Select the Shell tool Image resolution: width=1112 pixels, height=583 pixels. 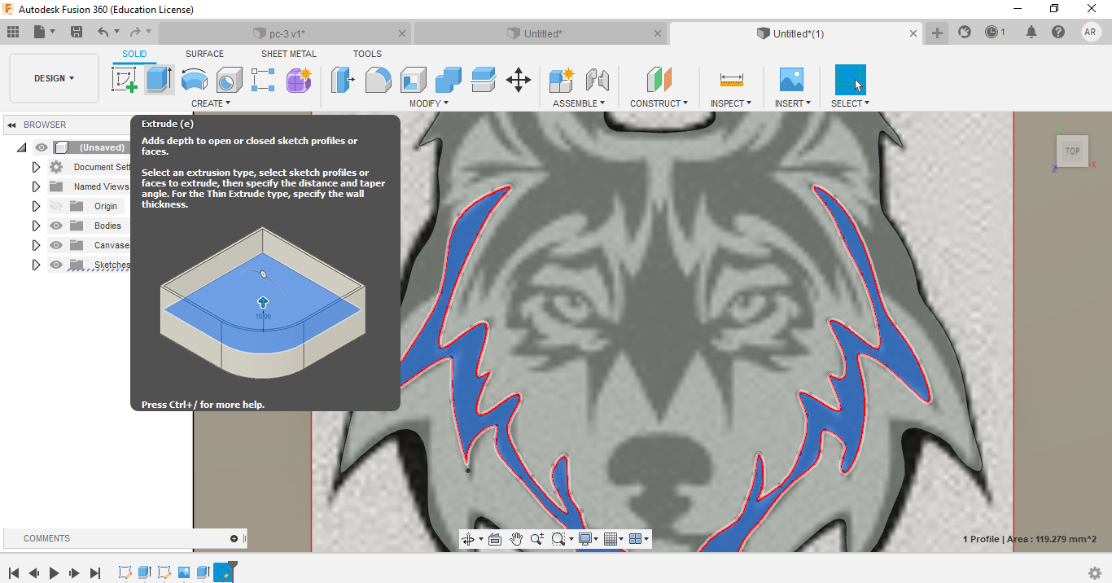click(414, 80)
